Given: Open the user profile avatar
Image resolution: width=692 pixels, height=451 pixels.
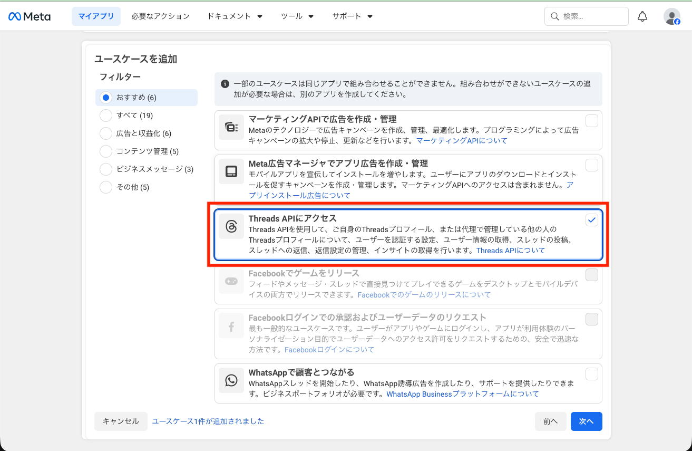Looking at the screenshot, I should point(671,16).
